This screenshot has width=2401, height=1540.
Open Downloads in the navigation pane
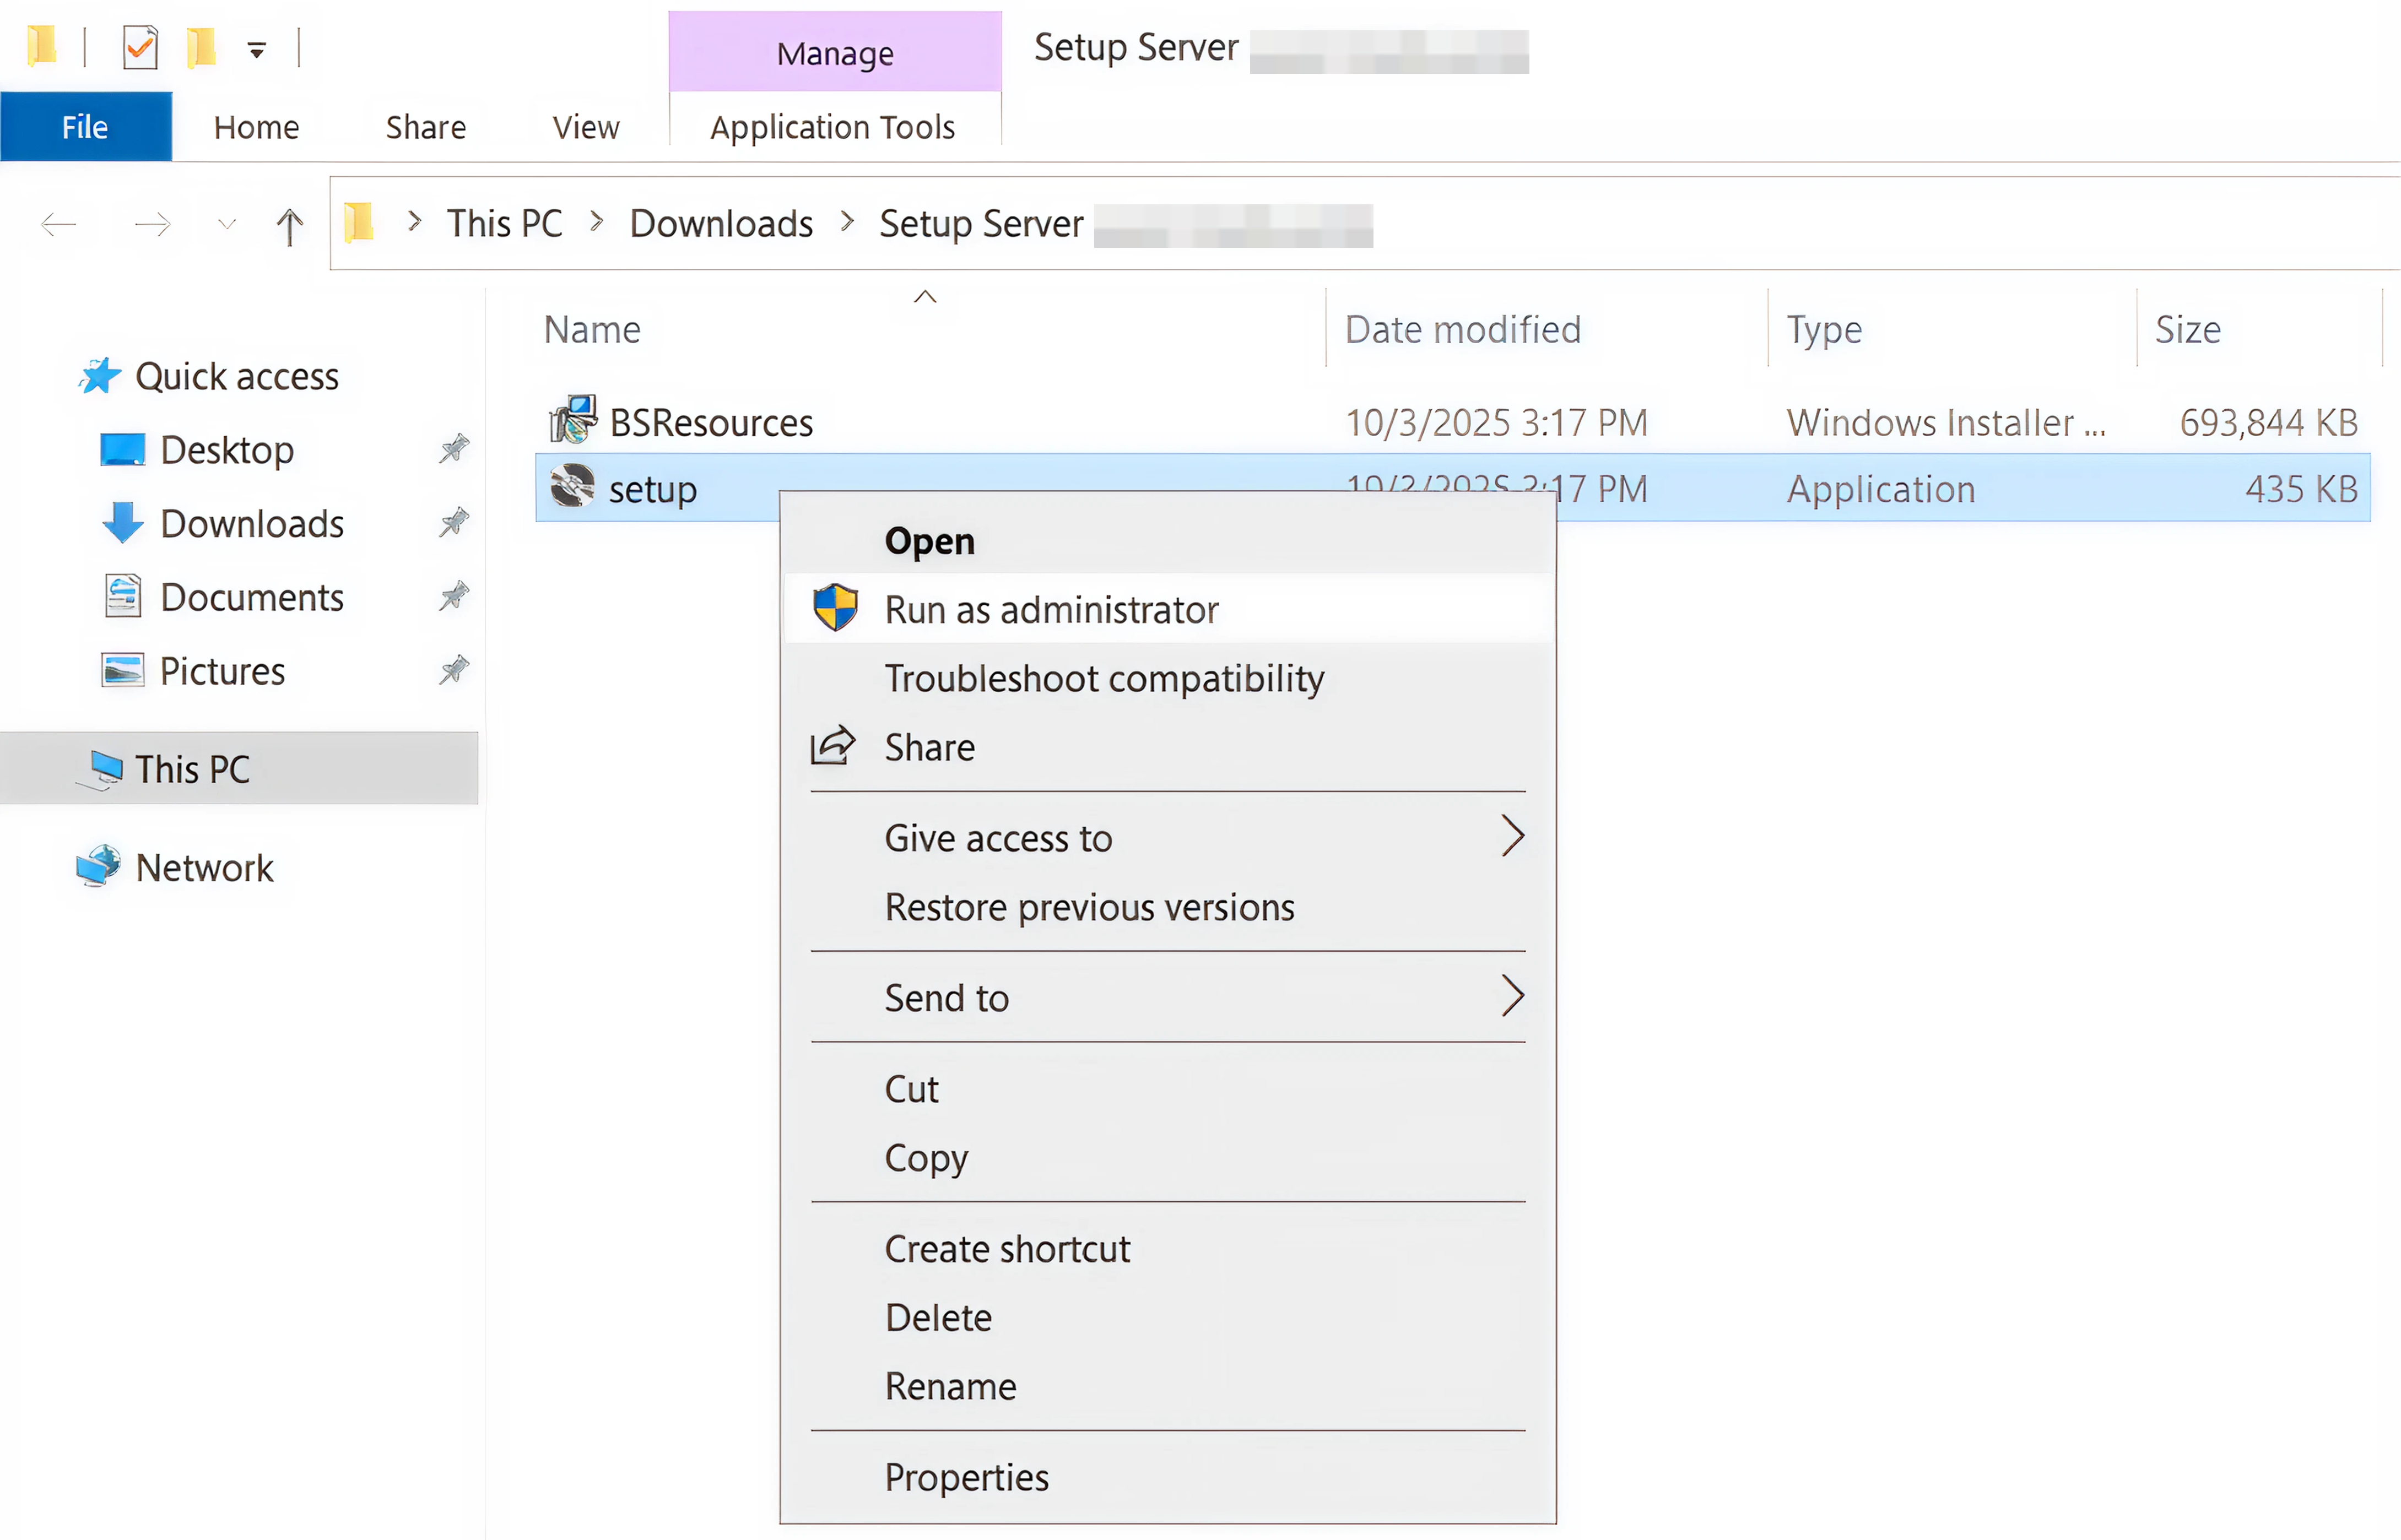[x=252, y=524]
